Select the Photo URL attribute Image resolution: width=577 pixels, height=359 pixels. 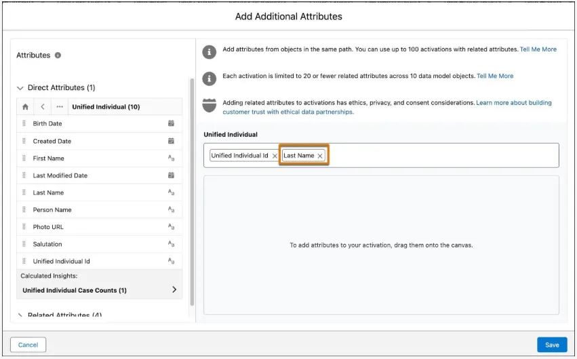click(48, 227)
